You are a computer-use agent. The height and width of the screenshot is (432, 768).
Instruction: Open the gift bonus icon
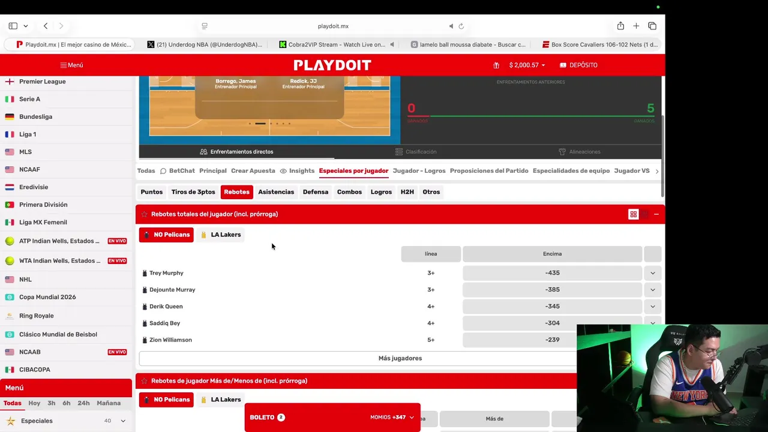[496, 65]
